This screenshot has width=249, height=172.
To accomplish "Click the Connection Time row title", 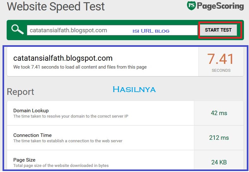I will point(32,135).
